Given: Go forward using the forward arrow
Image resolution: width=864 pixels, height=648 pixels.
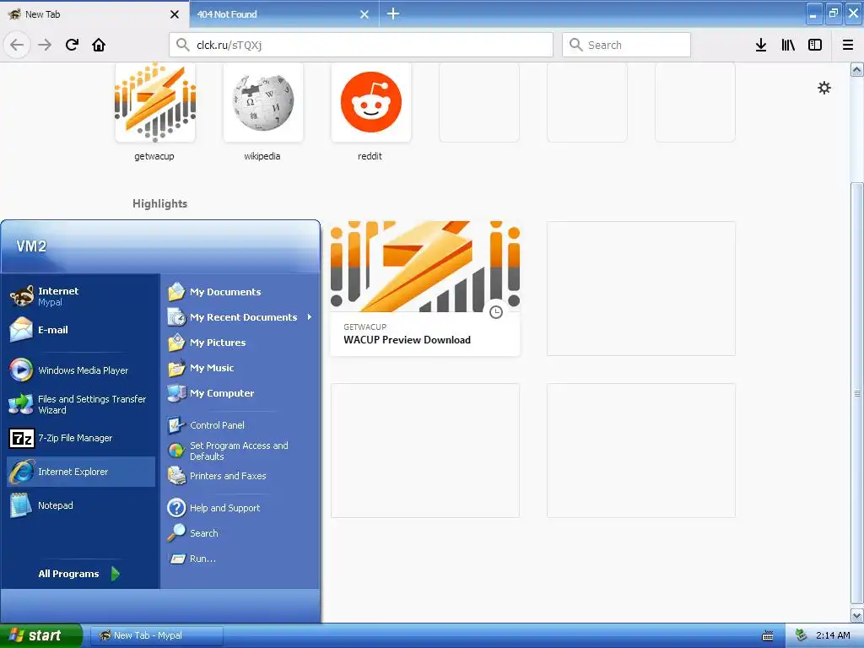Looking at the screenshot, I should [46, 45].
